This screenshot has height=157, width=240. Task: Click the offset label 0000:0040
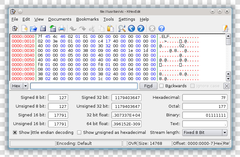(23, 55)
